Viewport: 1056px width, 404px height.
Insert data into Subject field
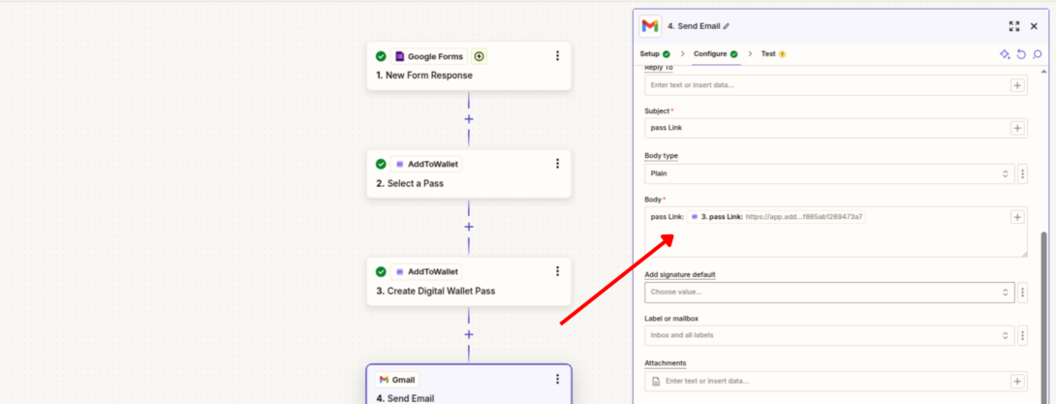1017,128
